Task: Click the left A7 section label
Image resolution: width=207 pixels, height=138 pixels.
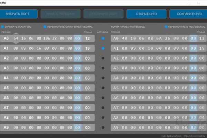Action: pyautogui.click(x=6, y=108)
